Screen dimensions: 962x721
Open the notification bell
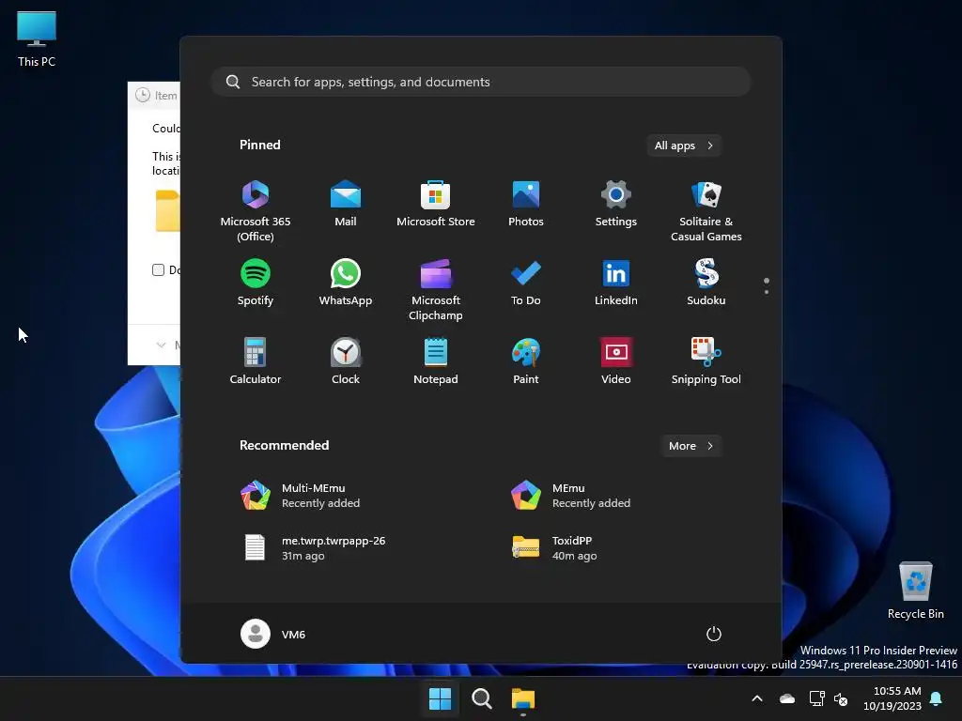point(937,698)
